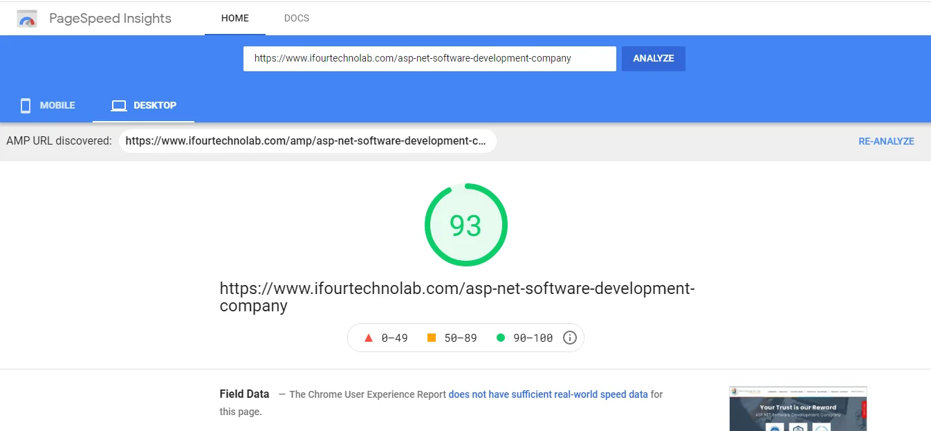This screenshot has width=931, height=431.
Task: Click the AMP URL discovered label
Action: coord(59,141)
